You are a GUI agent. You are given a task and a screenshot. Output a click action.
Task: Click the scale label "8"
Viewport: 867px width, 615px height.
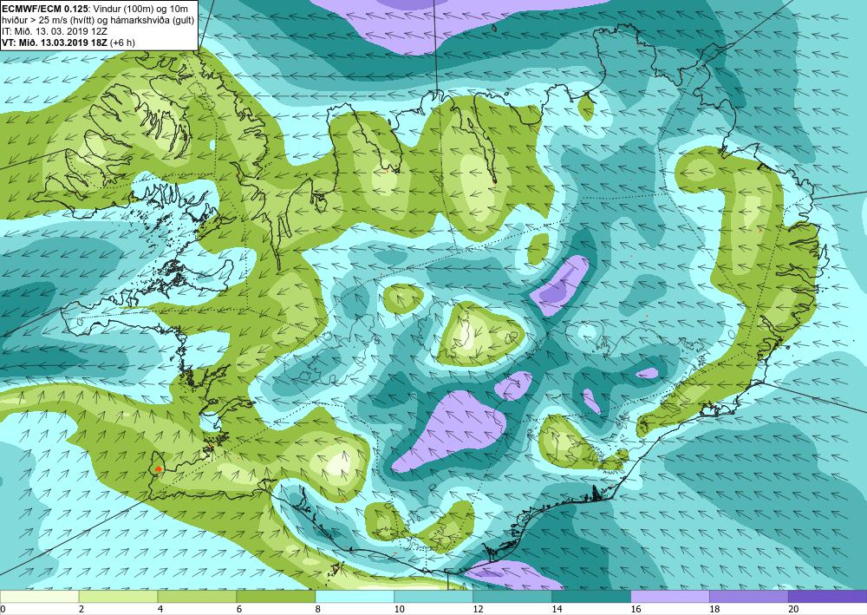pyautogui.click(x=318, y=610)
